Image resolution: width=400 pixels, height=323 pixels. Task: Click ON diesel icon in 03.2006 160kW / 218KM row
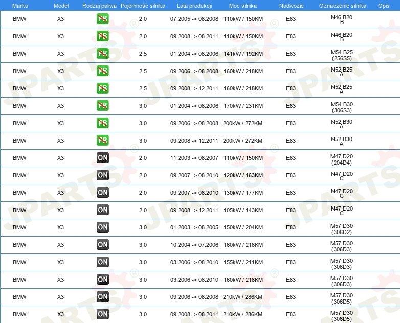pyautogui.click(x=103, y=279)
